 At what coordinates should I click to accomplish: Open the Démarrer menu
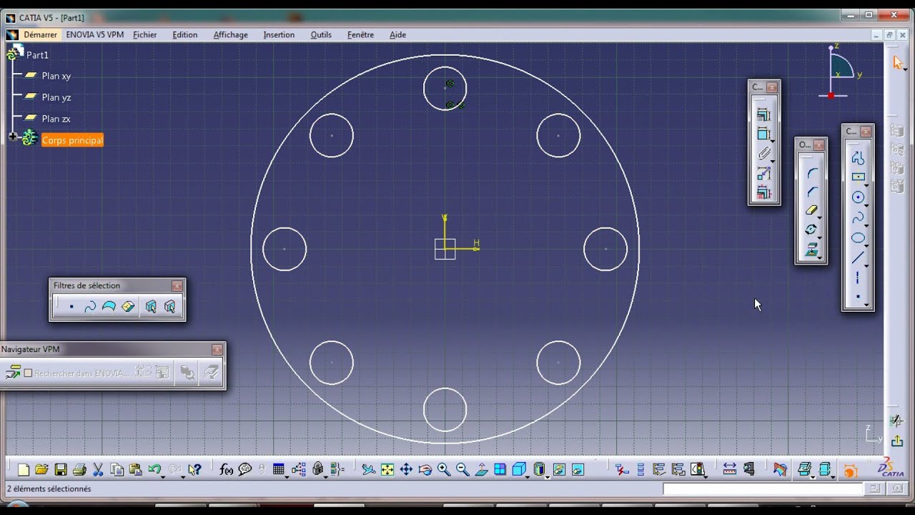click(x=40, y=34)
